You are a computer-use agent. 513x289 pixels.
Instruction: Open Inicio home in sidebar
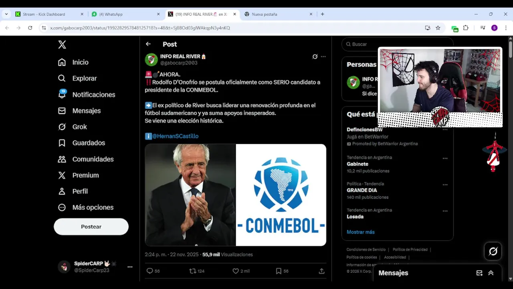pyautogui.click(x=73, y=62)
